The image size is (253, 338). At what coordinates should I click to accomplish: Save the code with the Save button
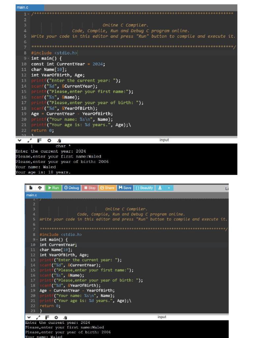[125, 188]
